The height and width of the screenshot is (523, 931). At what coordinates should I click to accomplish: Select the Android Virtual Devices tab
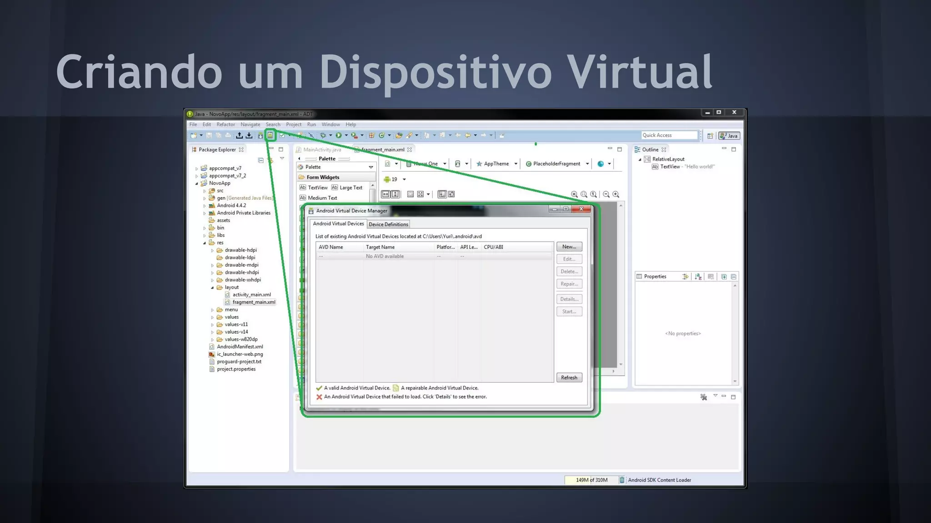coord(338,224)
